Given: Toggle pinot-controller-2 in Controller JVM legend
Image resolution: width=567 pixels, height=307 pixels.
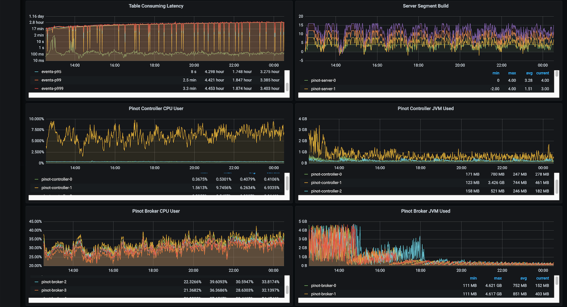Looking at the screenshot, I should (x=326, y=191).
